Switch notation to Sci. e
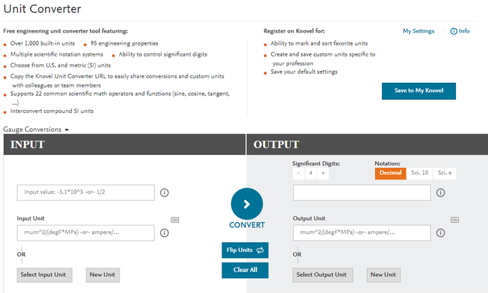488x293 pixels. point(445,173)
